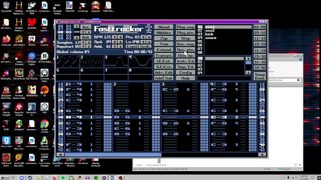Screen dimensions: 321x180
Task: Decrease BPM with the down arrow
Action: (121, 37)
